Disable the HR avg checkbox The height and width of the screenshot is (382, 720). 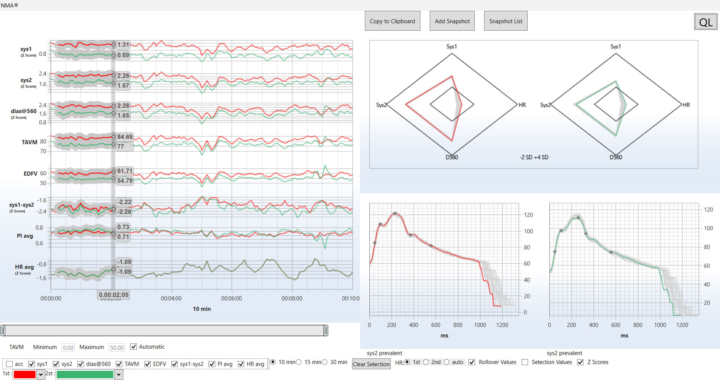point(241,364)
